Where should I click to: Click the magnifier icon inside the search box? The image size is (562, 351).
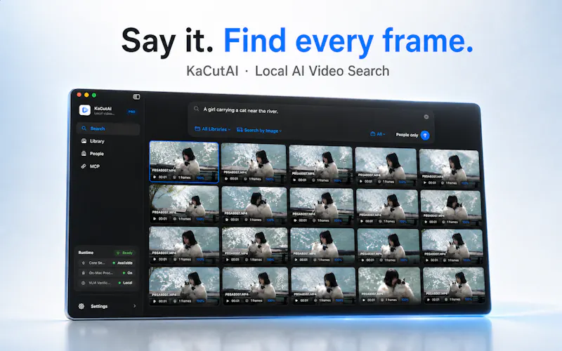(x=197, y=109)
